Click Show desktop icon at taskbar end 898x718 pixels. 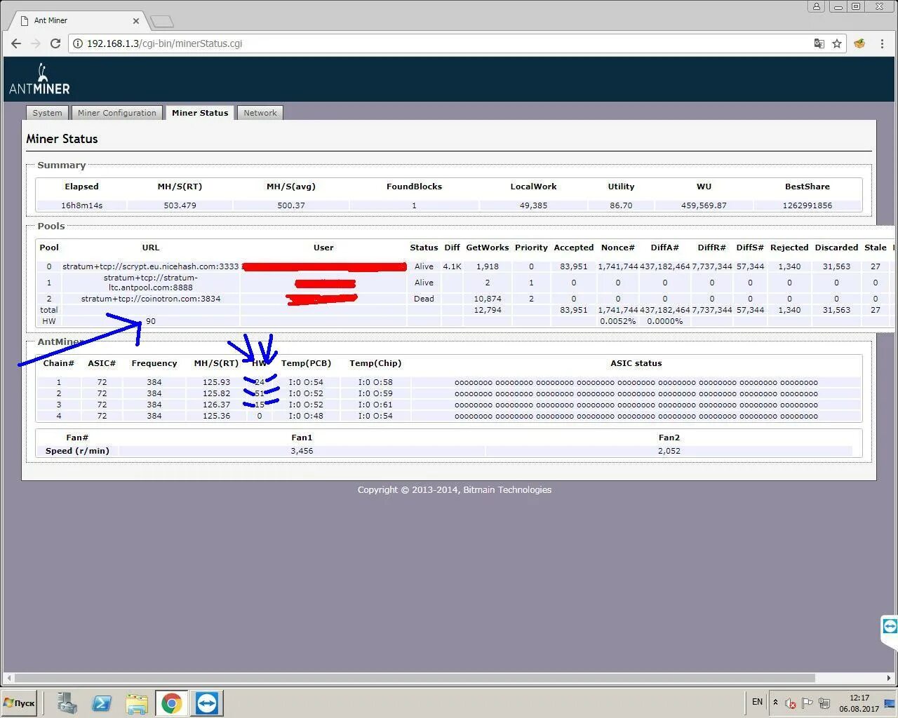coord(890,703)
